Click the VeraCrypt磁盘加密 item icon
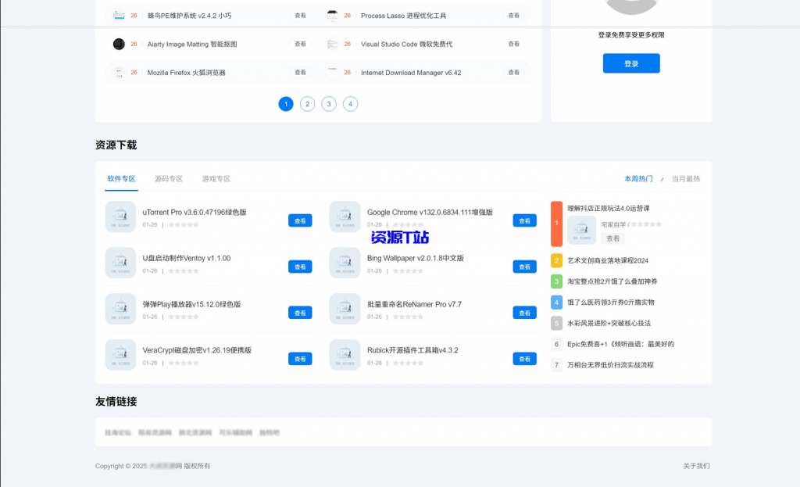 pyautogui.click(x=120, y=354)
